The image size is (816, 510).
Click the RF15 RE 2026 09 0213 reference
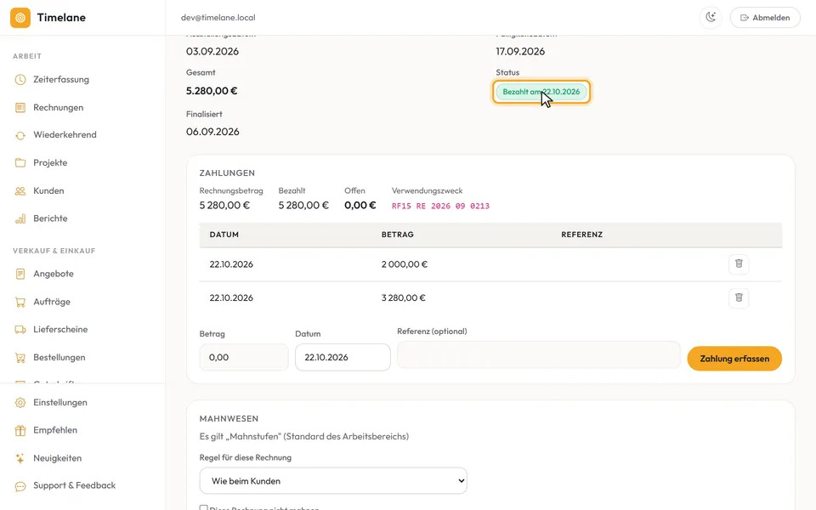click(440, 206)
